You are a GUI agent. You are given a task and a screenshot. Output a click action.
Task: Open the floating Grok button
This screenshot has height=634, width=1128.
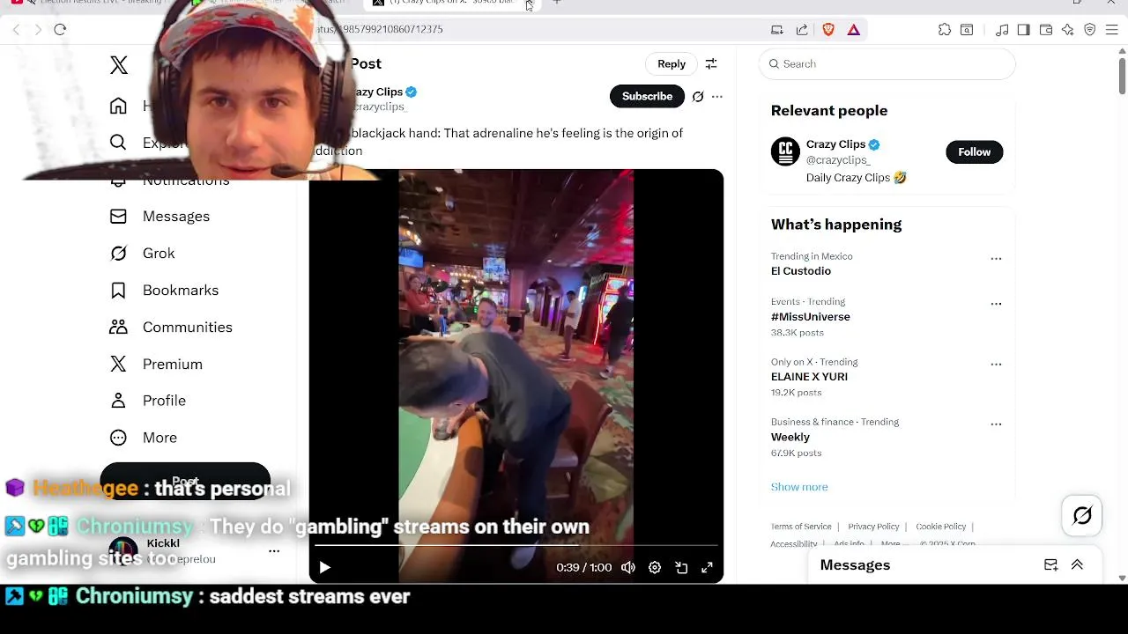pyautogui.click(x=1082, y=516)
